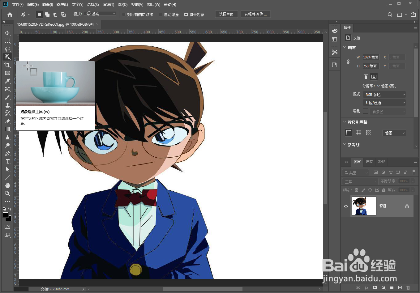
Task: Select the Zoom magnifier tool
Action: [7, 193]
